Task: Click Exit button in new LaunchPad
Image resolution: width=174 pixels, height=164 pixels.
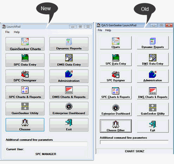Action: [69, 125]
